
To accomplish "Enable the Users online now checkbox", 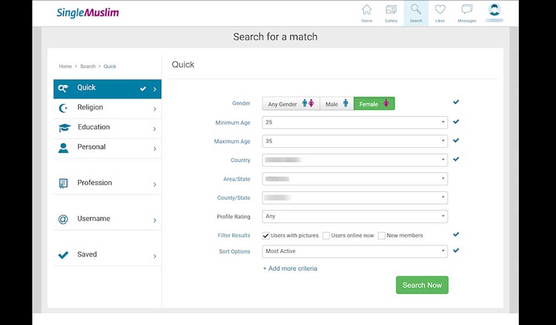I will pyautogui.click(x=326, y=236).
